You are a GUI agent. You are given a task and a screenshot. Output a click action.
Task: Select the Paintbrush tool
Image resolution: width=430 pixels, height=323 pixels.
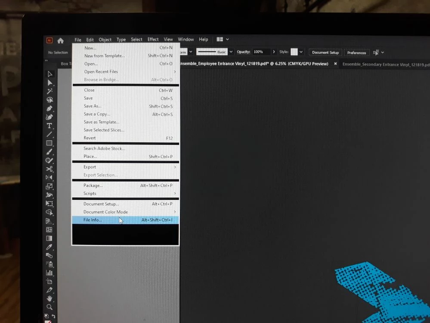[x=49, y=152]
